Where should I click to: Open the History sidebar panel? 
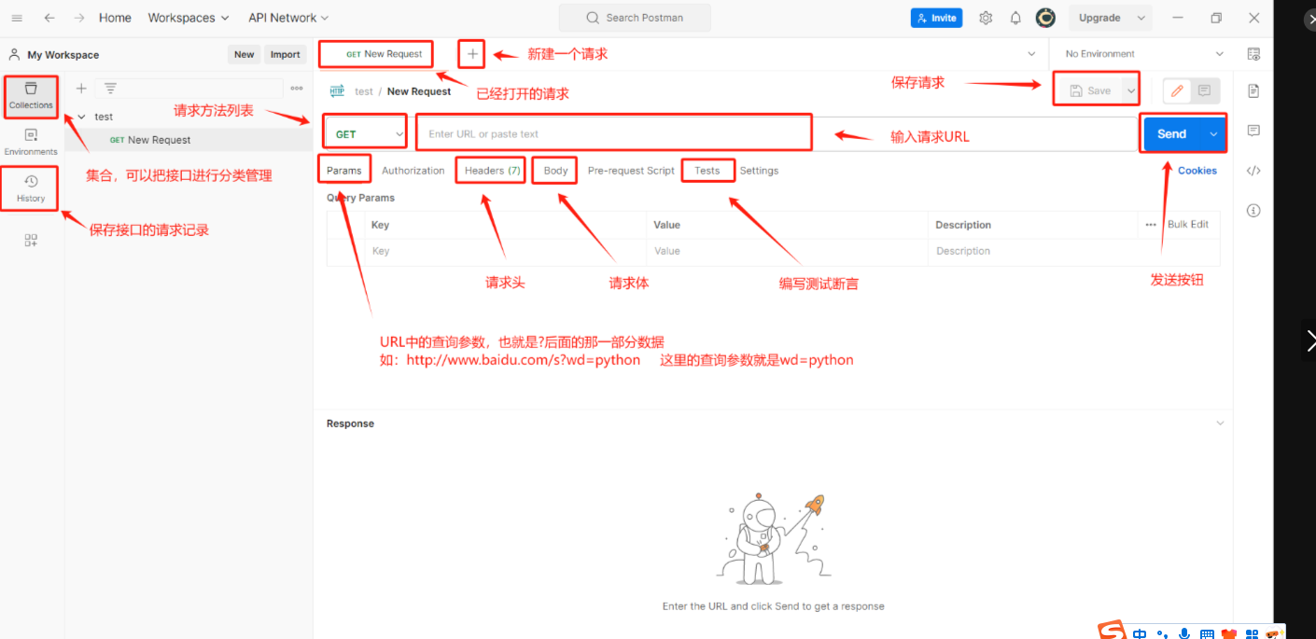pyautogui.click(x=31, y=188)
